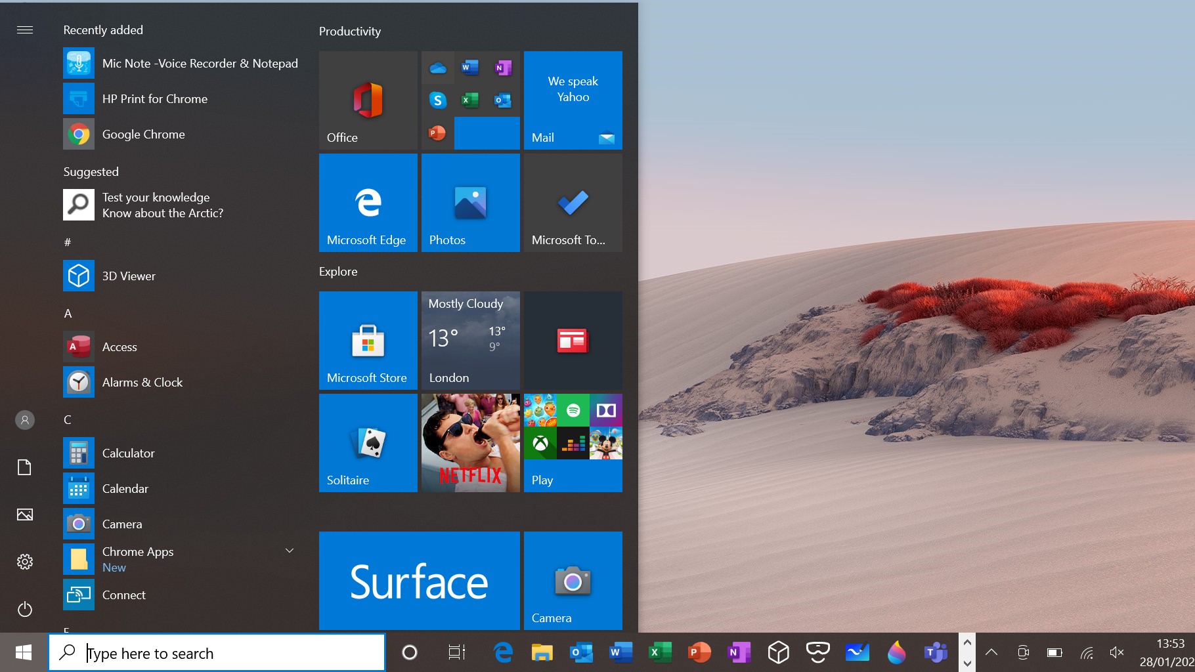This screenshot has height=672, width=1195.
Task: Open the user account menu
Action: [x=25, y=420]
